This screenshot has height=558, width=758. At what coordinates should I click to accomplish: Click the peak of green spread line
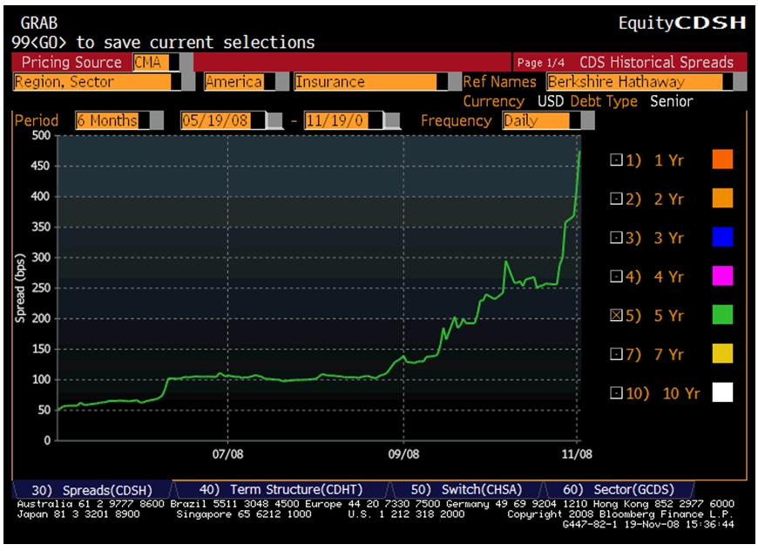[x=579, y=152]
